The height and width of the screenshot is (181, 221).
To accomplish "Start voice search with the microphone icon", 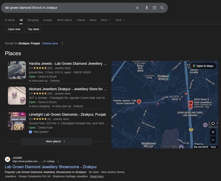I will (146, 8).
